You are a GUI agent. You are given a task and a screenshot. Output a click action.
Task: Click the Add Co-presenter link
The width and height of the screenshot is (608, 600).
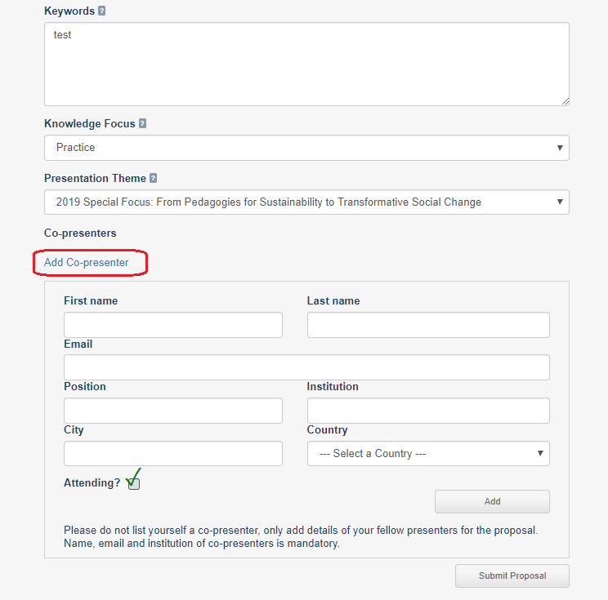click(x=86, y=262)
